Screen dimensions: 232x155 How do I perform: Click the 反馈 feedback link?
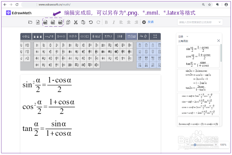point(151,22)
